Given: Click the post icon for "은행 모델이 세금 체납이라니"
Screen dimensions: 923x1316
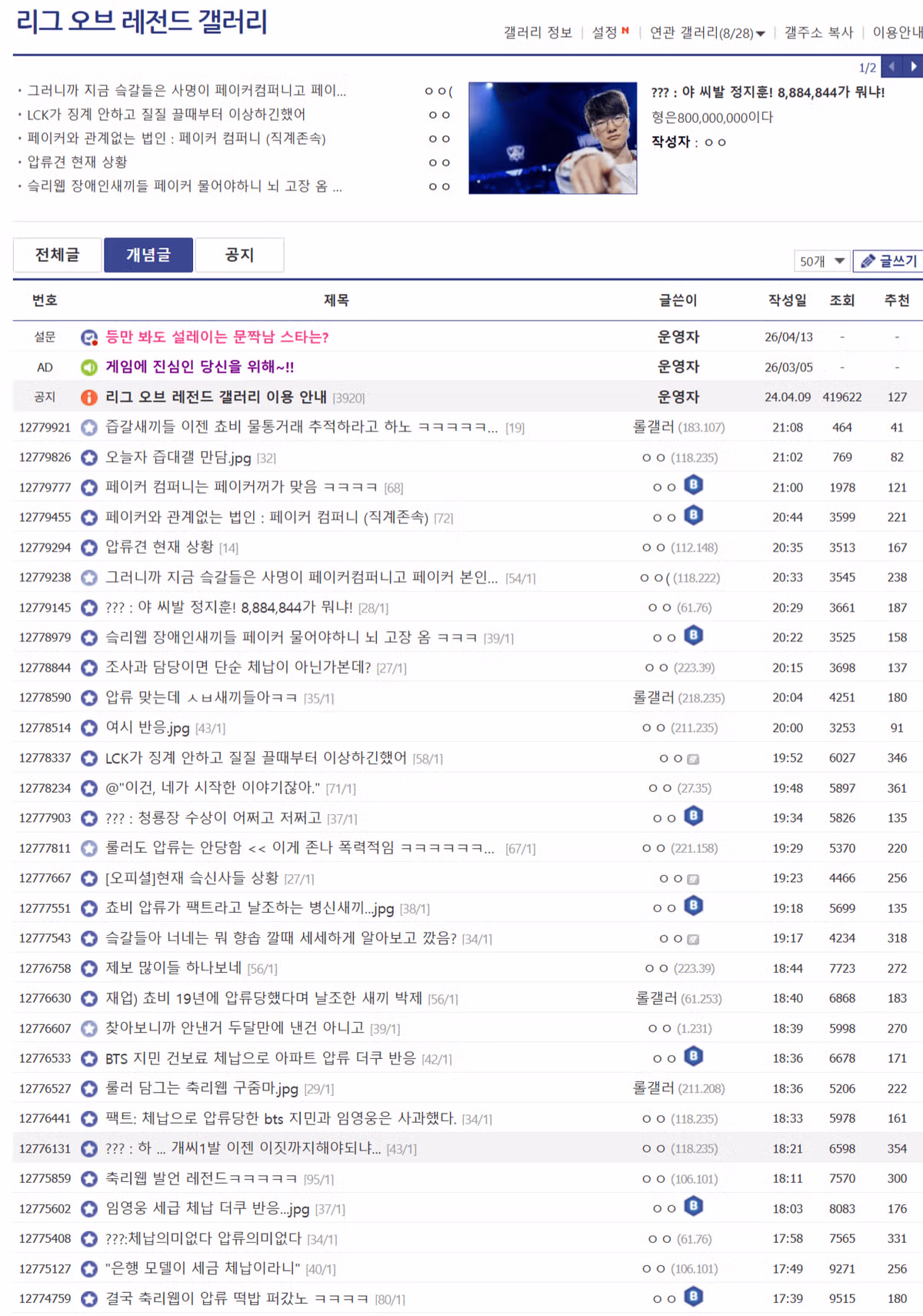Looking at the screenshot, I should tap(89, 1268).
